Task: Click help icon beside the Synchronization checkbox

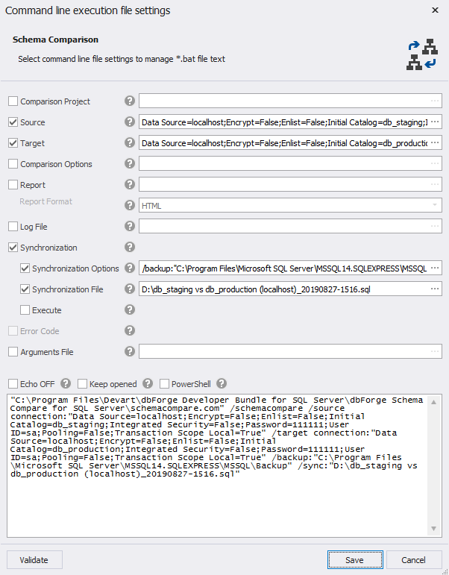Action: click(x=130, y=247)
